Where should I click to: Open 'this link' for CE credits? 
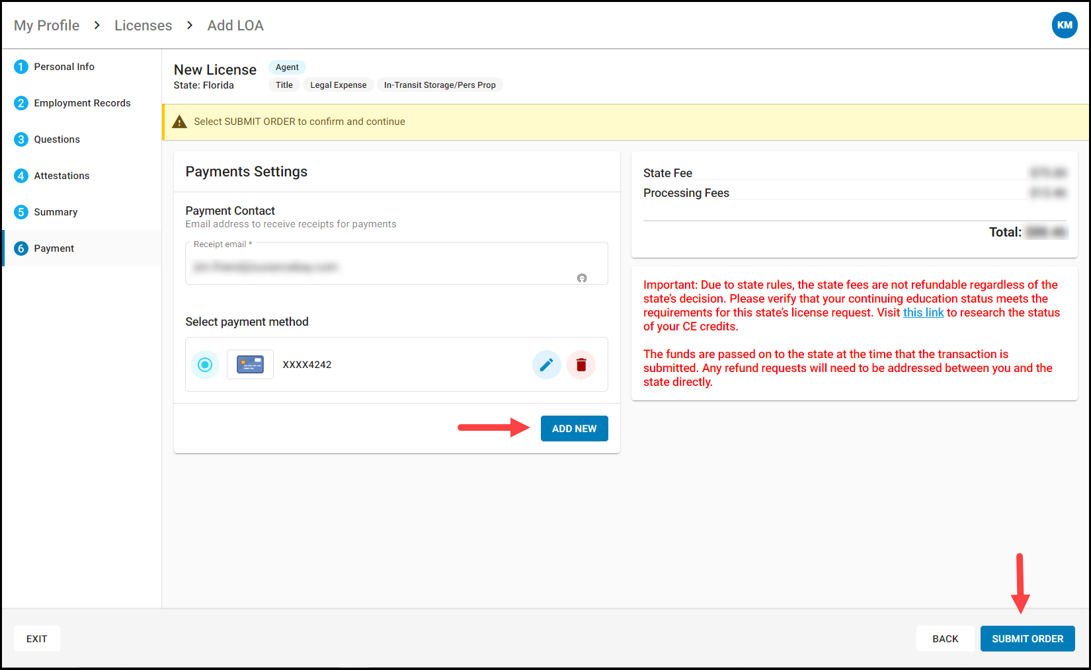[923, 313]
